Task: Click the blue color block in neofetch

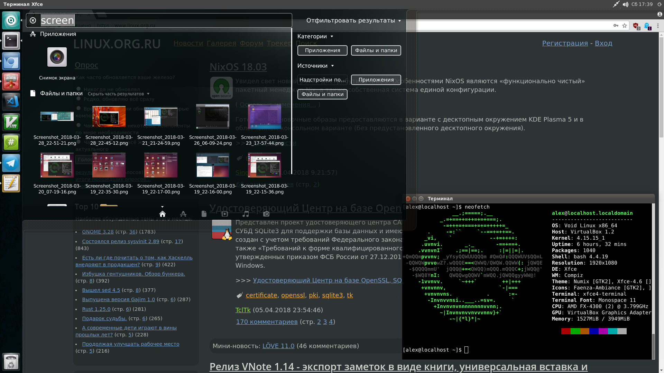Action: coord(594,331)
